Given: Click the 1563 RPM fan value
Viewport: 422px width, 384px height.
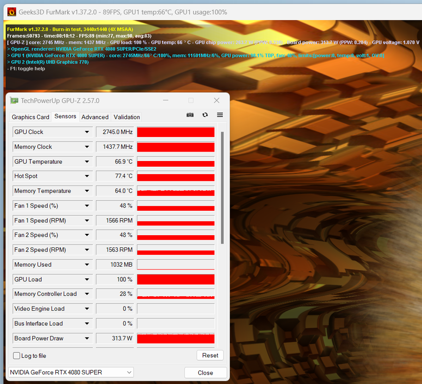Looking at the screenshot, I should tap(115, 250).
